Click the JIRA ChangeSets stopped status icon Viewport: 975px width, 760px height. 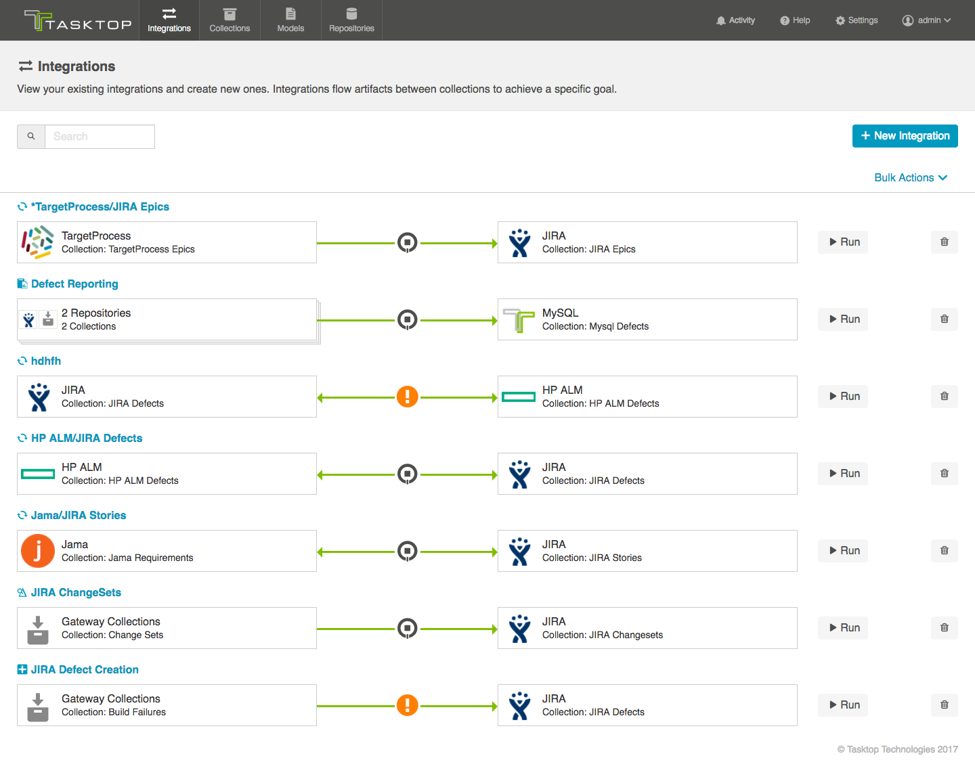pos(407,628)
